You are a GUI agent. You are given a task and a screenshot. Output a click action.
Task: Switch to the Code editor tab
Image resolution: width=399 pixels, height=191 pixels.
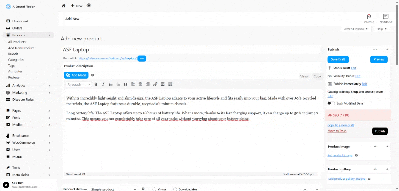[x=317, y=76]
